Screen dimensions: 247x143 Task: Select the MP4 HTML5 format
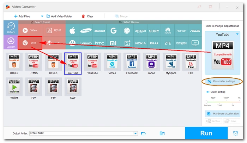[x=14, y=64]
